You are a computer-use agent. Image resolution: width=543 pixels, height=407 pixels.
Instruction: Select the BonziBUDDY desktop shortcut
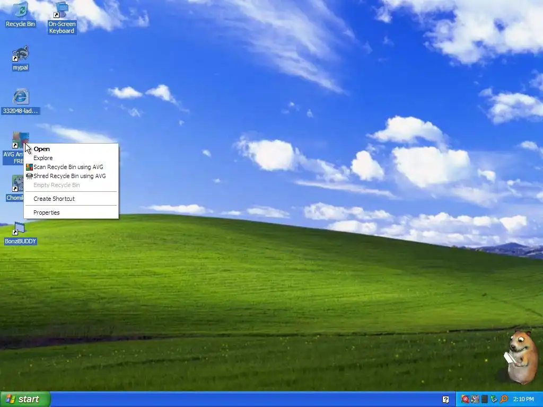(21, 233)
